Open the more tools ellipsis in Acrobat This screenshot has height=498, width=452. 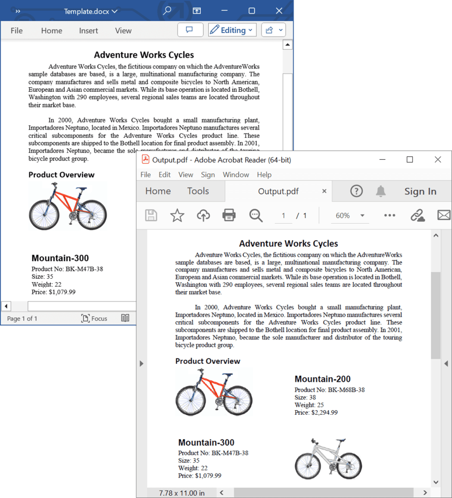tap(390, 215)
